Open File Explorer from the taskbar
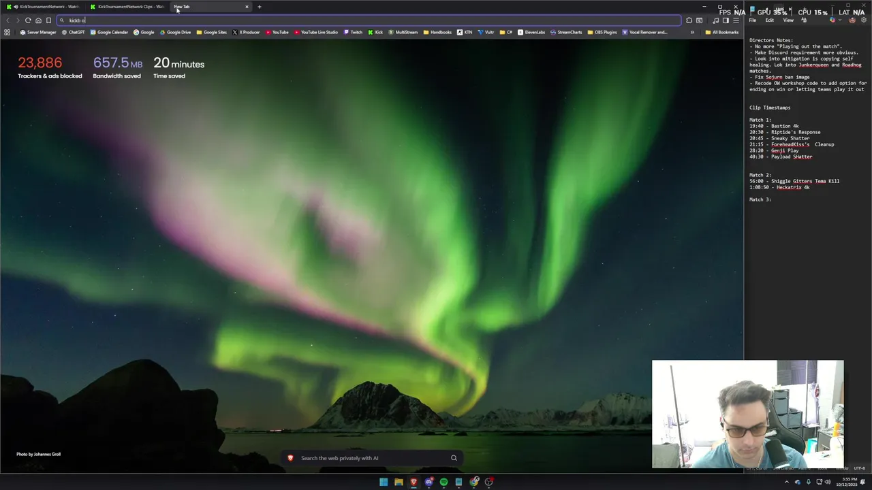The width and height of the screenshot is (872, 490). 399,482
